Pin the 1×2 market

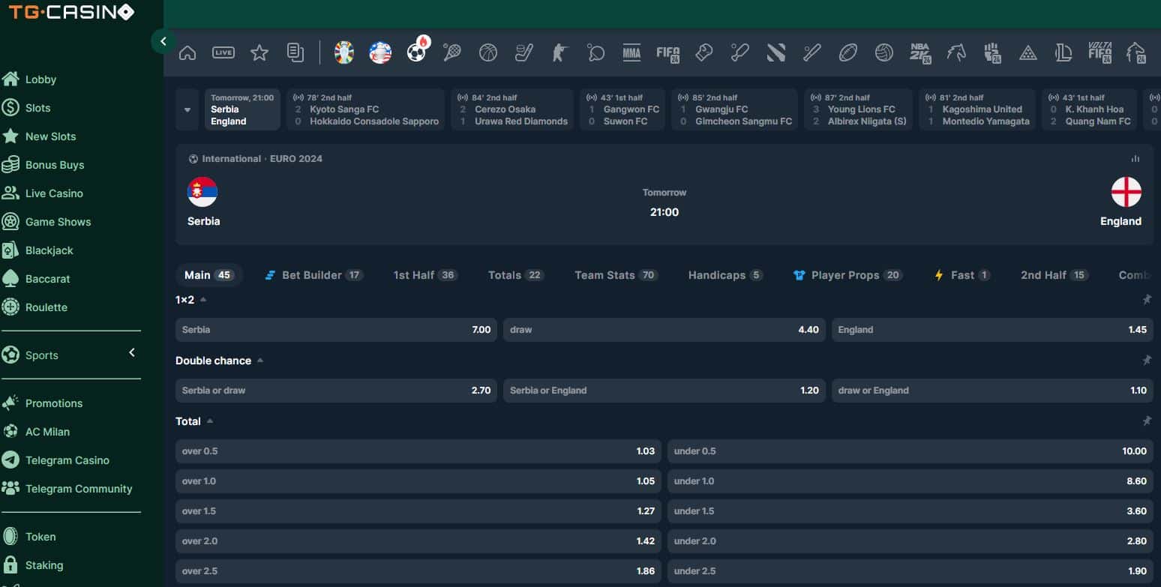(1147, 300)
